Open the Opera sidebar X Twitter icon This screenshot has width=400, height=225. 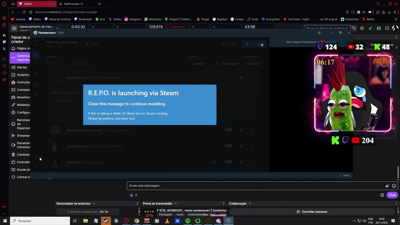pyautogui.click(x=4, y=49)
